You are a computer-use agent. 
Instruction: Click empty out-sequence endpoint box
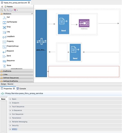(x=62, y=52)
